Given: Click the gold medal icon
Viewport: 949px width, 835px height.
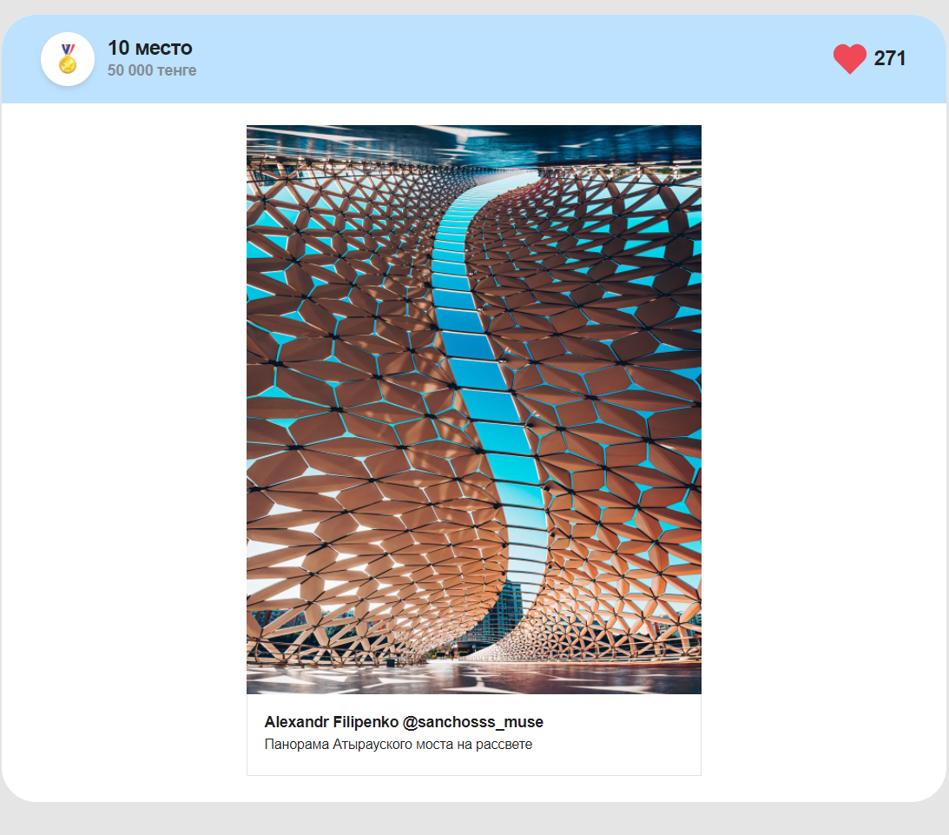Looking at the screenshot, I should click(68, 59).
